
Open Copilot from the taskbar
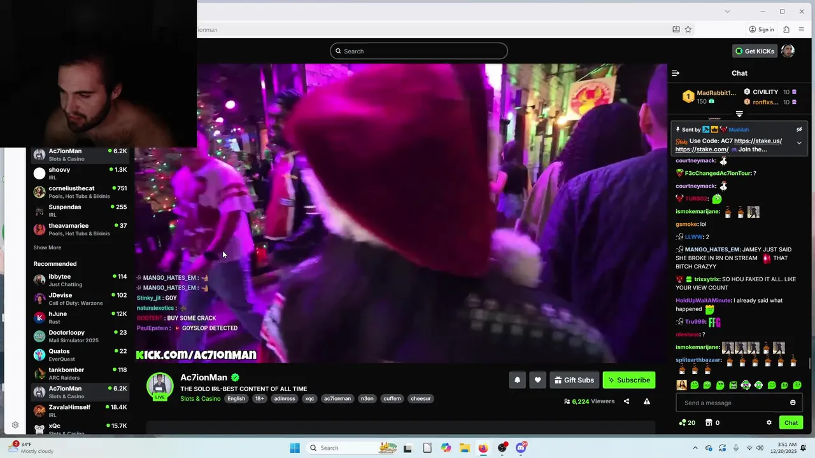click(446, 448)
